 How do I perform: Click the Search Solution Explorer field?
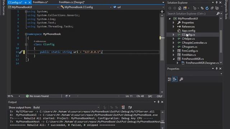coord(192,14)
